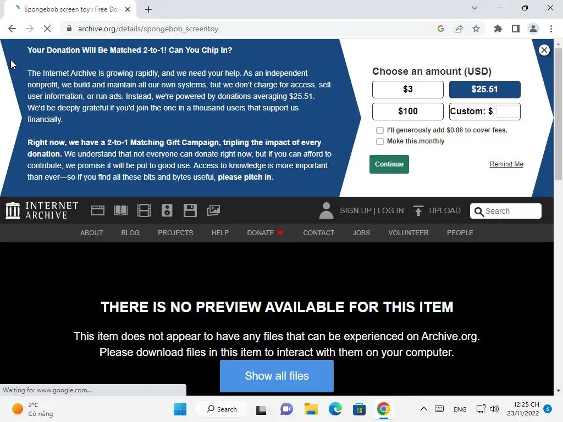
Task: Open the BLOG menu item
Action: (130, 233)
